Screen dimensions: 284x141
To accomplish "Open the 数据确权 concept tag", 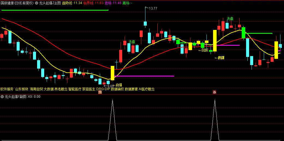I will tap(117, 89).
